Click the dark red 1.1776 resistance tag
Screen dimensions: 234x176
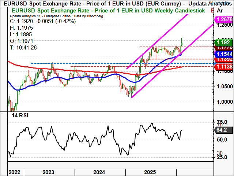click(223, 48)
